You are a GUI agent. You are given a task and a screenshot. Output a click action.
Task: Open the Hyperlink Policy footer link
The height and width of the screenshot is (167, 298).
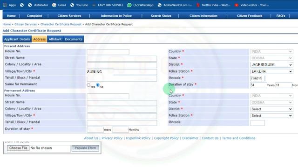pyautogui.click(x=138, y=138)
